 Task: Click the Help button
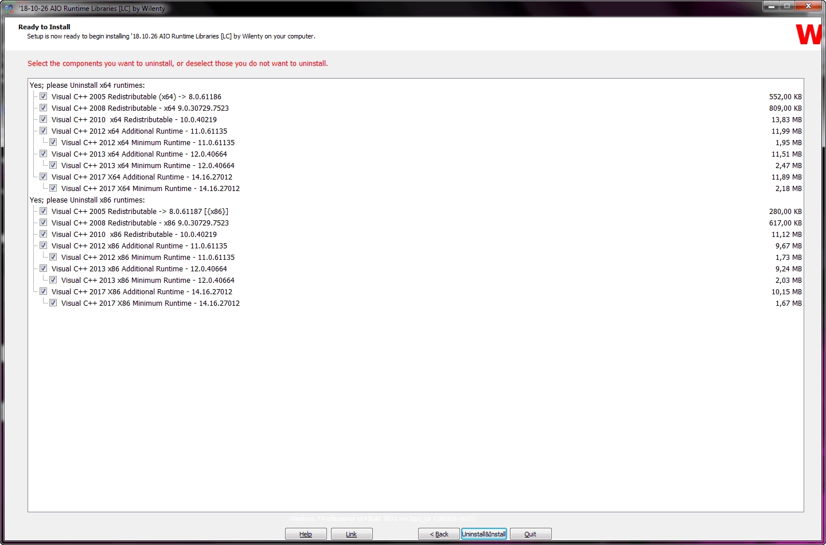pyautogui.click(x=306, y=534)
